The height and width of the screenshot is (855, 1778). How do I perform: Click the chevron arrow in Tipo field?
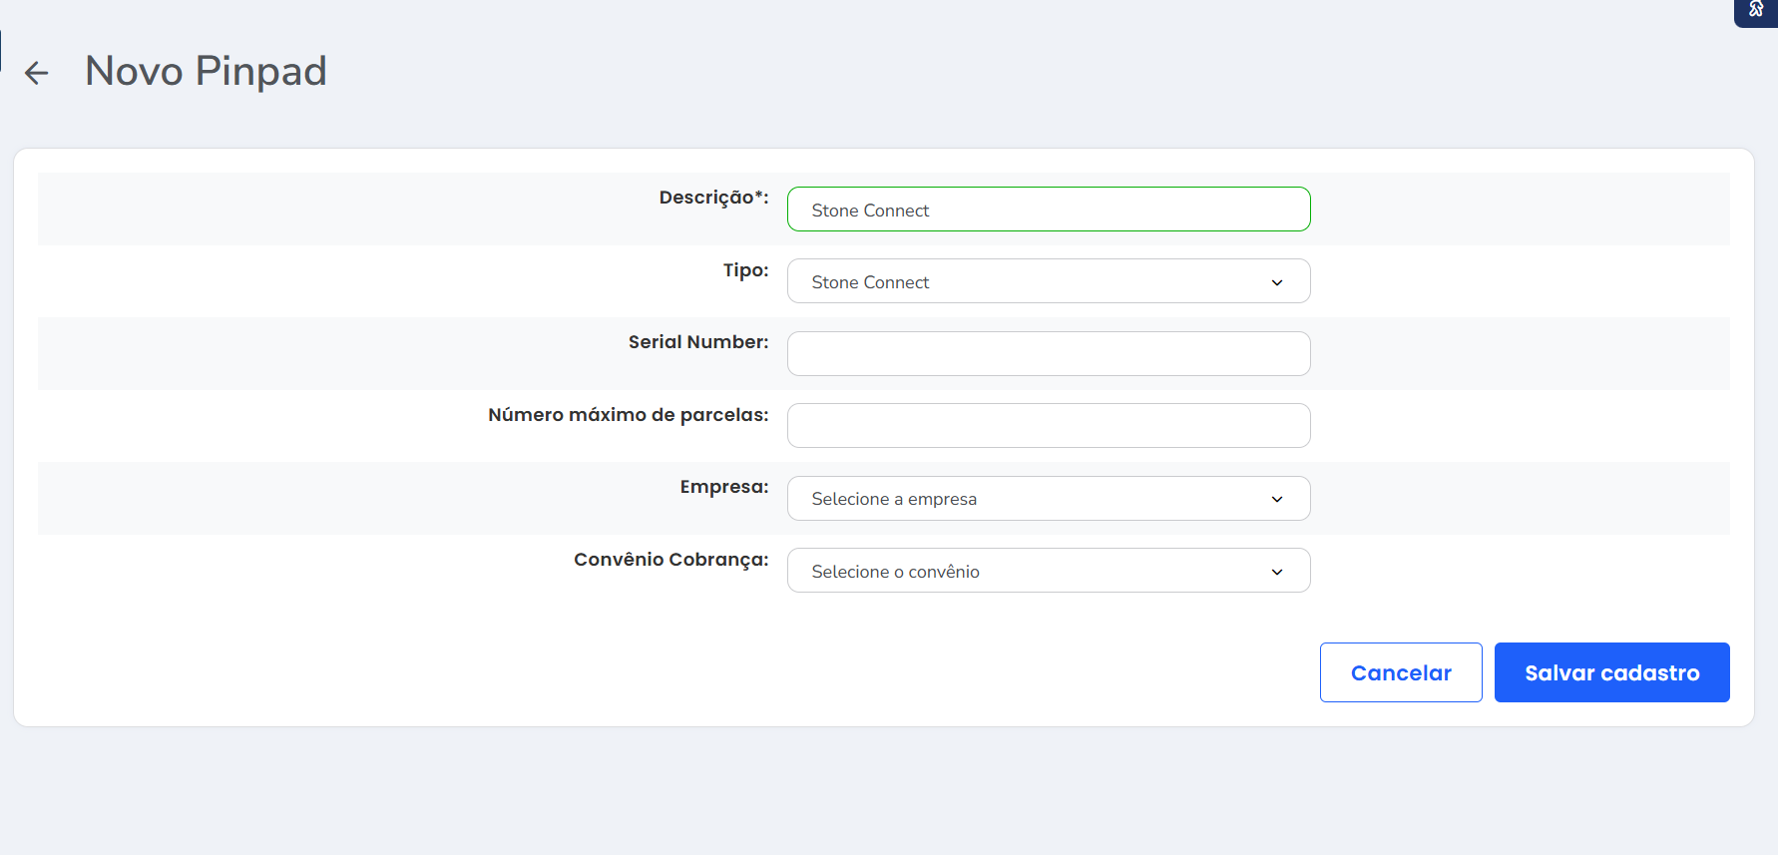1276,283
